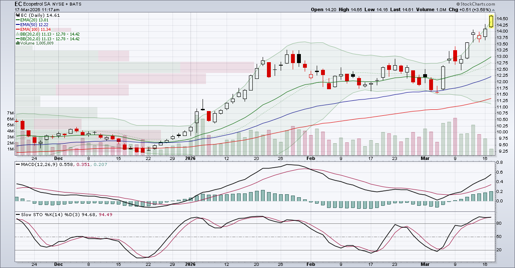Click the '10.00' price axis label
The height and width of the screenshot is (268, 515).
pyautogui.click(x=503, y=132)
